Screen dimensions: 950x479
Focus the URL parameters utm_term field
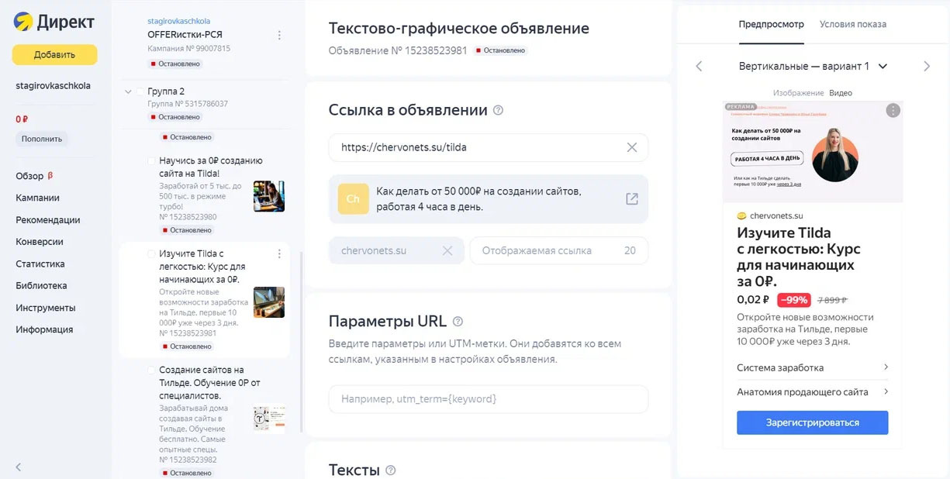(488, 399)
